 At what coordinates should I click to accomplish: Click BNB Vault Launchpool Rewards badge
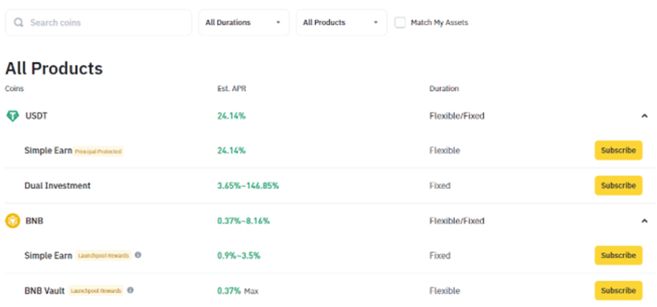96,291
